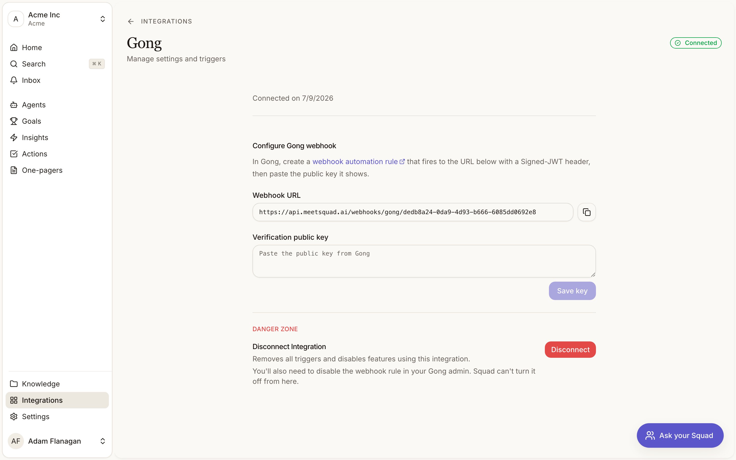736x460 pixels.
Task: Click the Settings gear icon
Action: [x=14, y=417]
